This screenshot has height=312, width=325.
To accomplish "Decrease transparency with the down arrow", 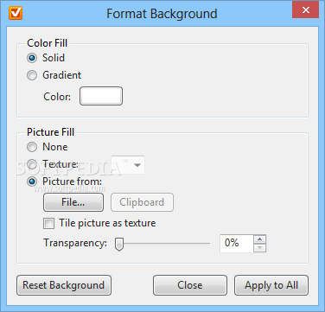I will tap(260, 248).
